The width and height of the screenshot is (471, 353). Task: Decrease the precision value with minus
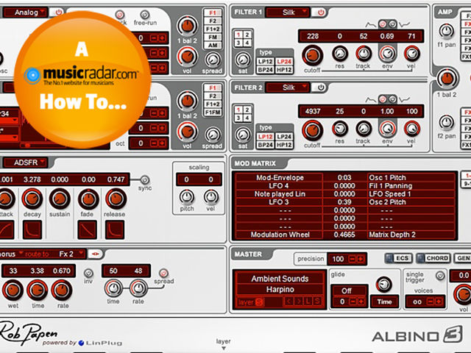coord(353,259)
